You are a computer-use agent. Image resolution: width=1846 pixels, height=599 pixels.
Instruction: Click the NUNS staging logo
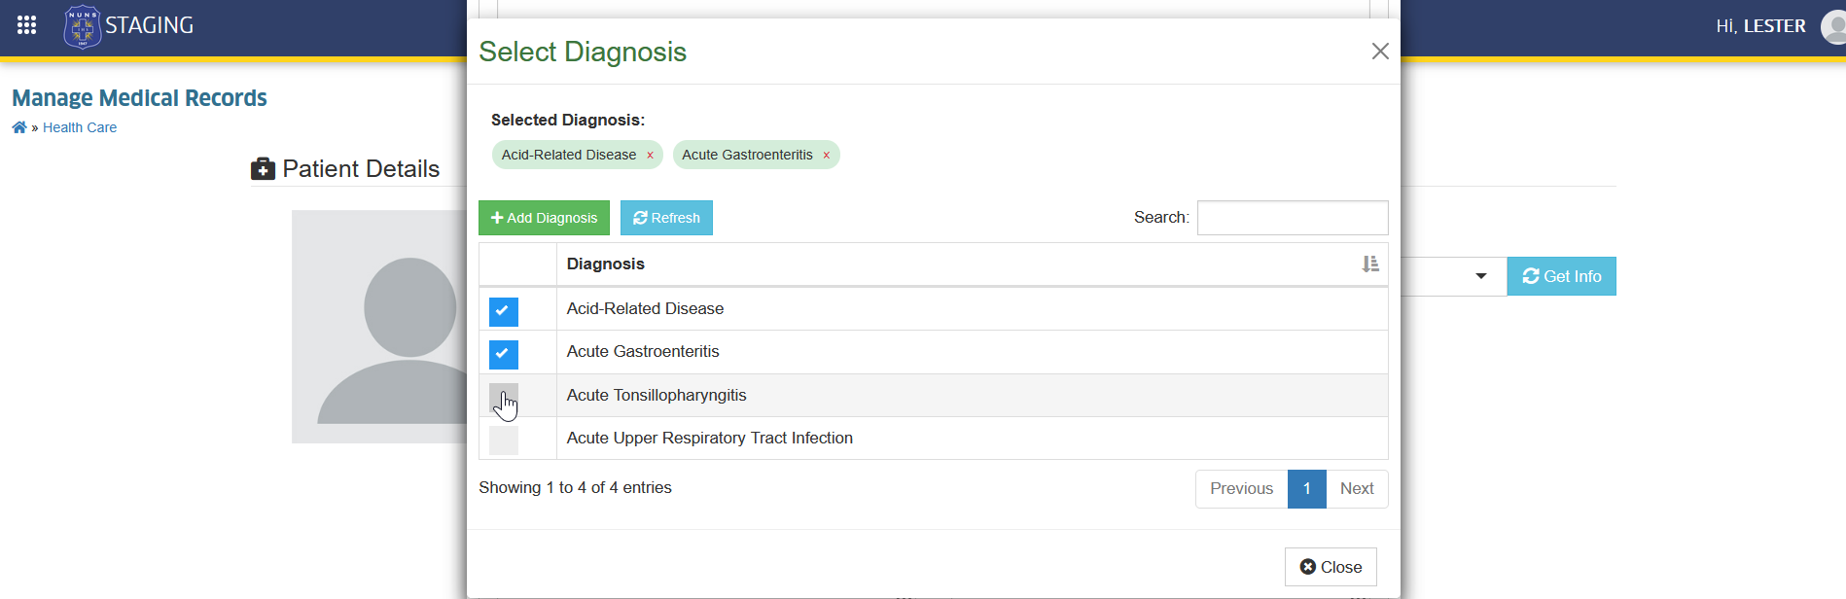(x=82, y=26)
